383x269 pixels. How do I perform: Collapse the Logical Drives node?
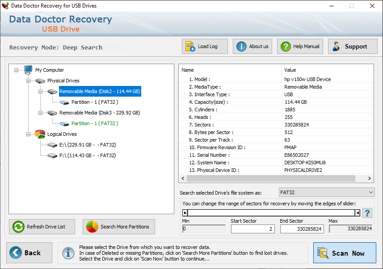coord(28,134)
